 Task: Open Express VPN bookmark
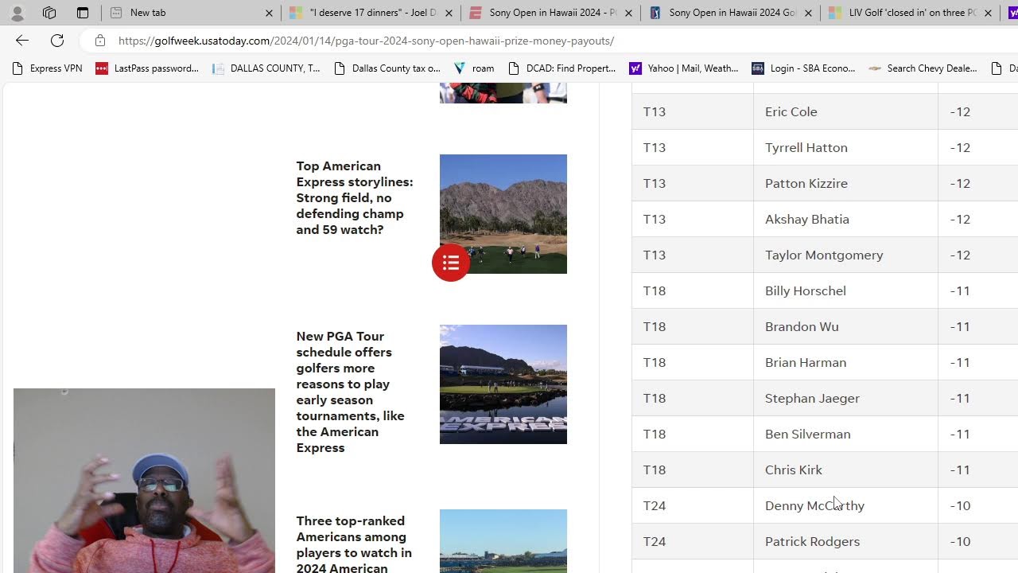click(x=47, y=68)
